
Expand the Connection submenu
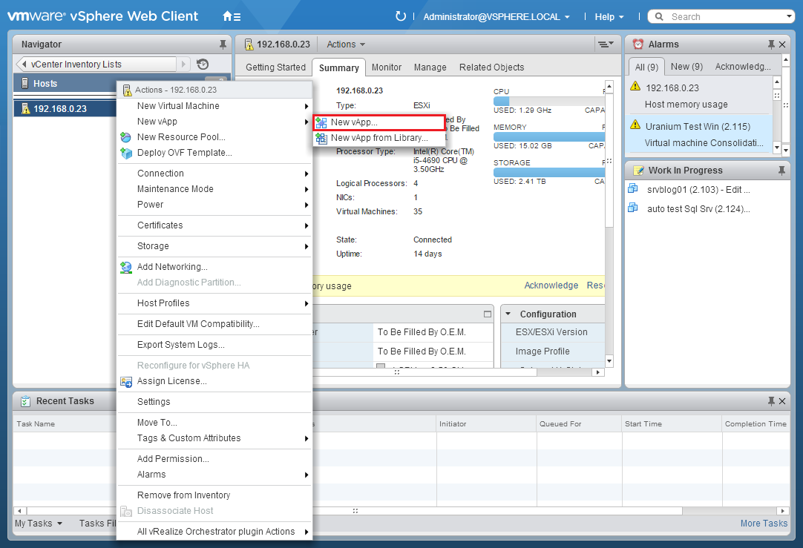(x=214, y=174)
